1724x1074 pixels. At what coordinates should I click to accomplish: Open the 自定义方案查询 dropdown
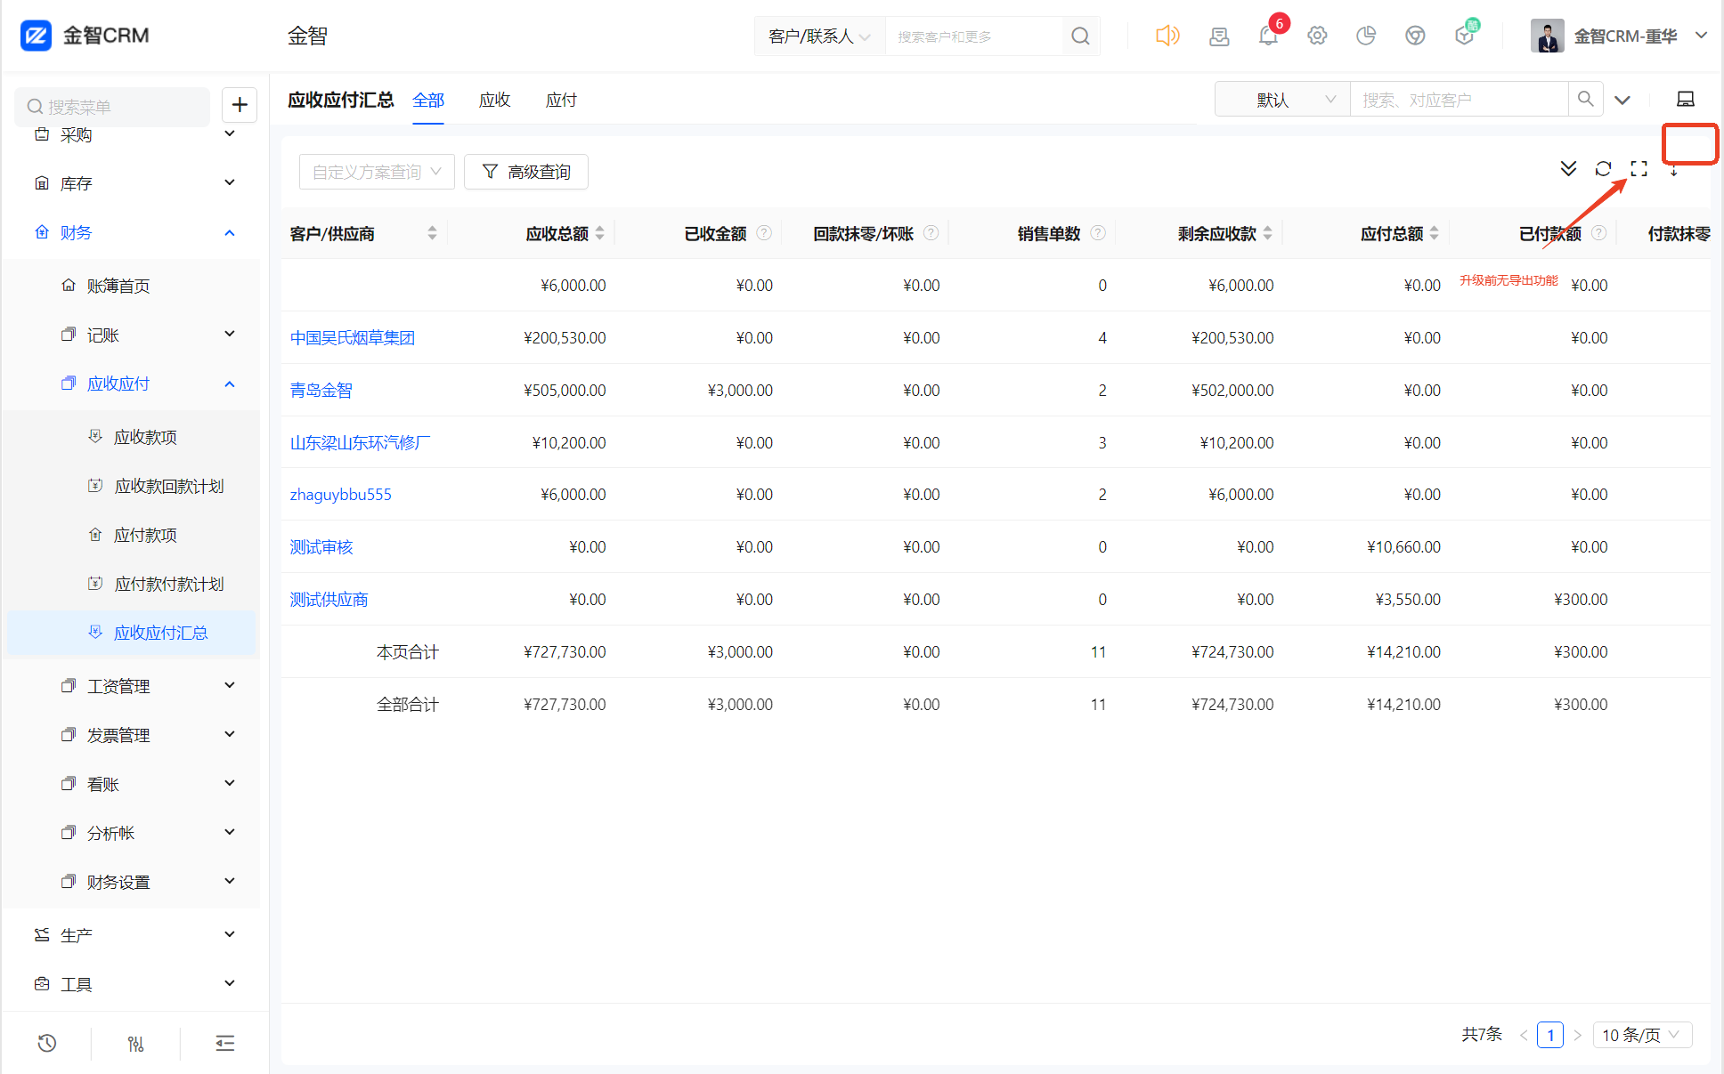click(377, 172)
